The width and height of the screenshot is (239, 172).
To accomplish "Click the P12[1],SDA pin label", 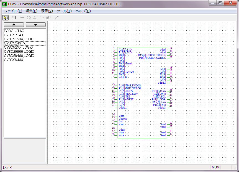I will [159, 99].
